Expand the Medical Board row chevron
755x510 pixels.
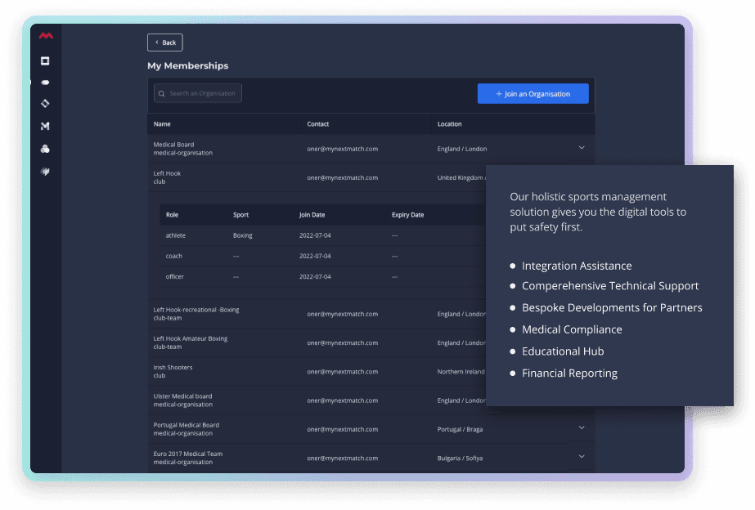(582, 148)
